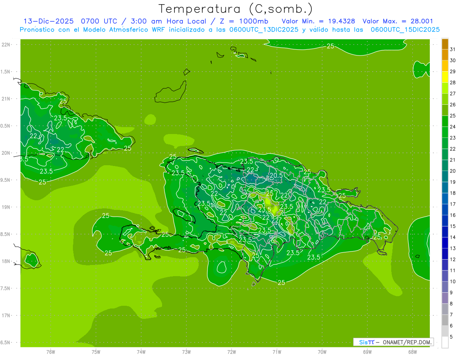Pick the dark blue swatch between 13 and 14

tap(445, 243)
